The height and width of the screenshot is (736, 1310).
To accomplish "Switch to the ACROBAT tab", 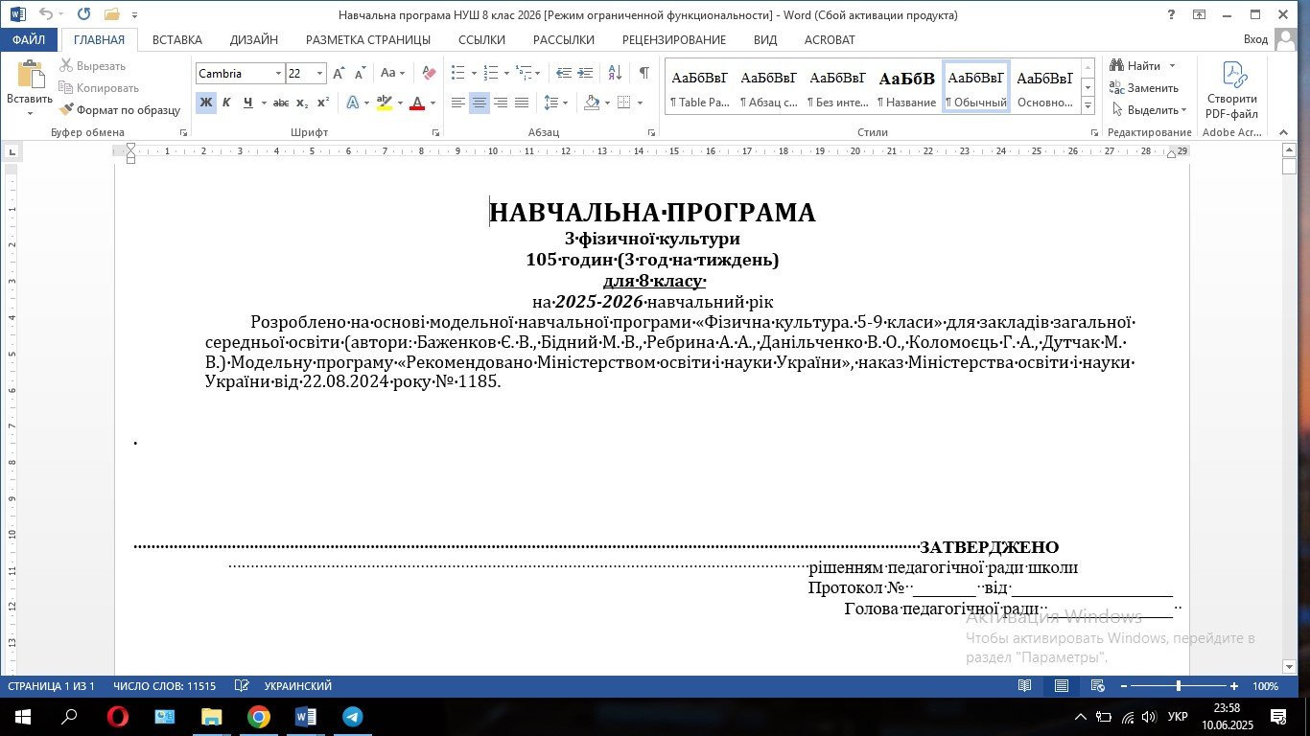I will click(x=829, y=39).
